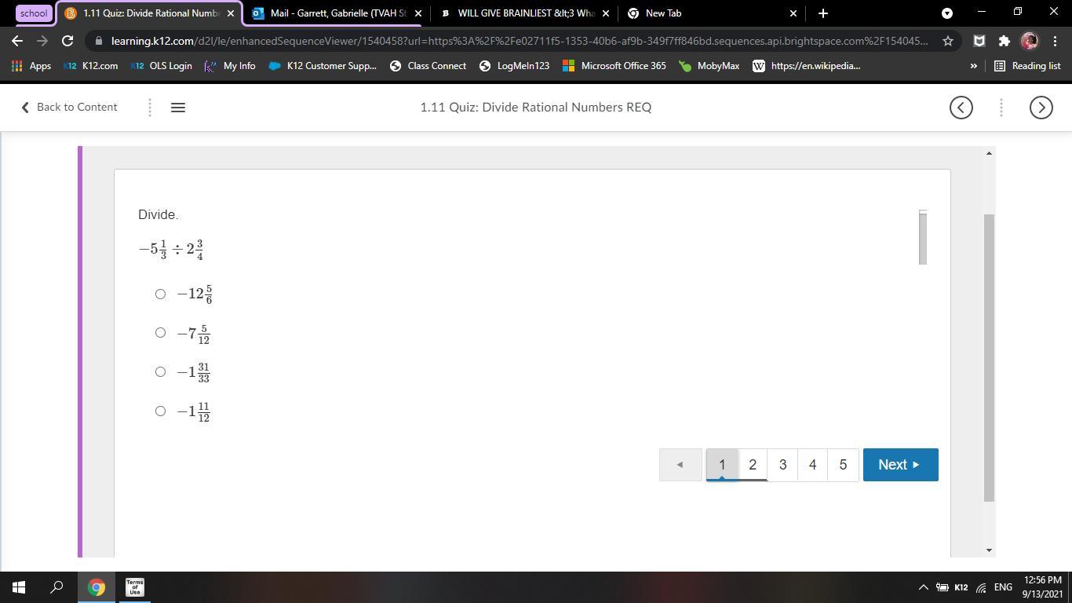This screenshot has width=1072, height=603.
Task: Switch to the Mail - Garrett, Gabrielle tab
Action: pos(337,13)
